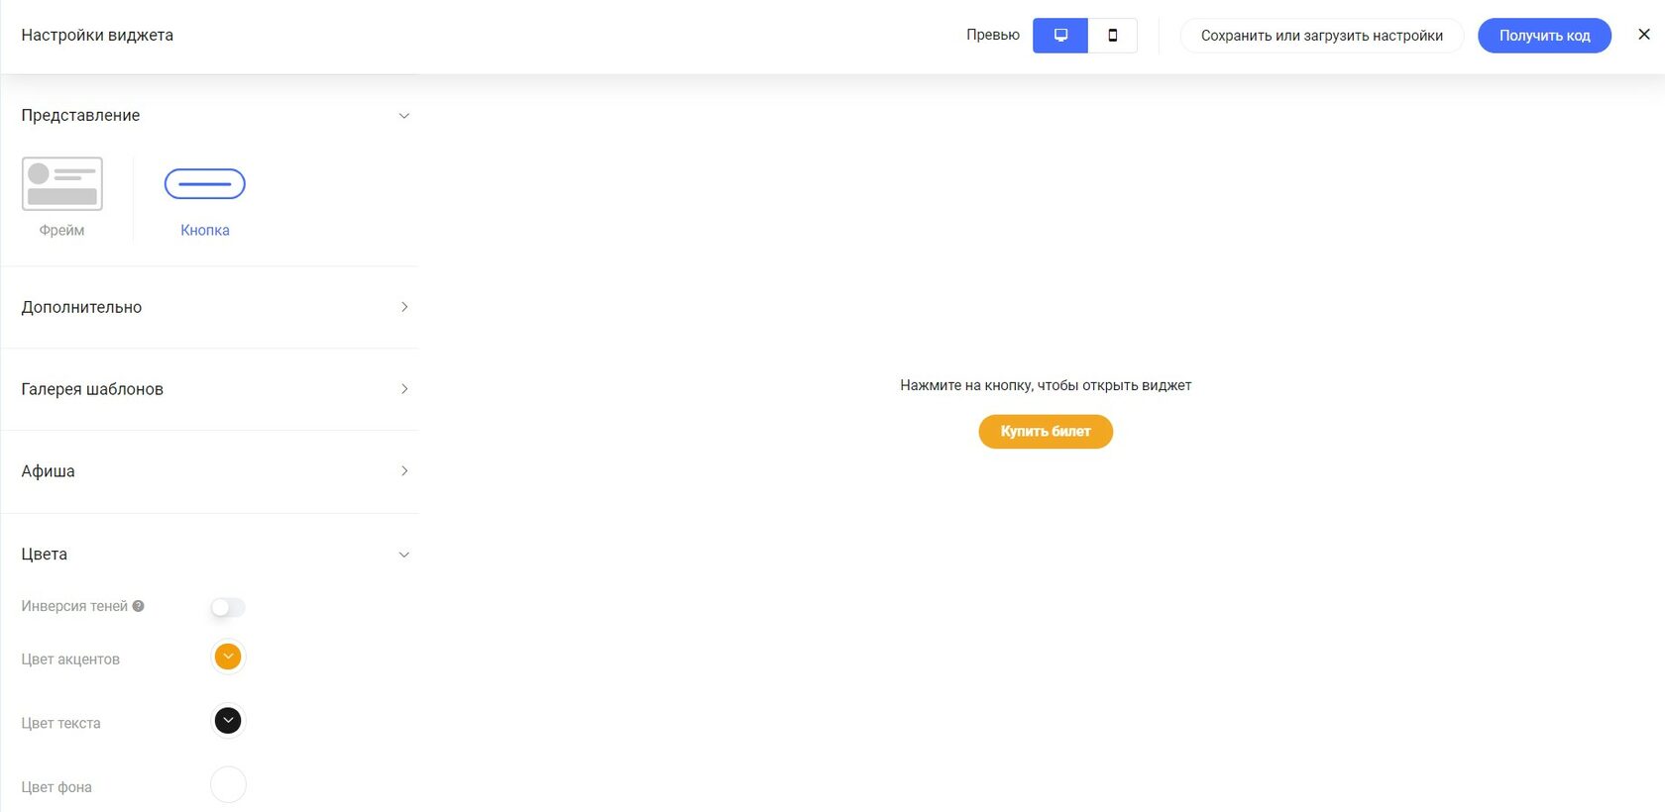Expand the Галерея шаблонов section

pyautogui.click(x=404, y=389)
